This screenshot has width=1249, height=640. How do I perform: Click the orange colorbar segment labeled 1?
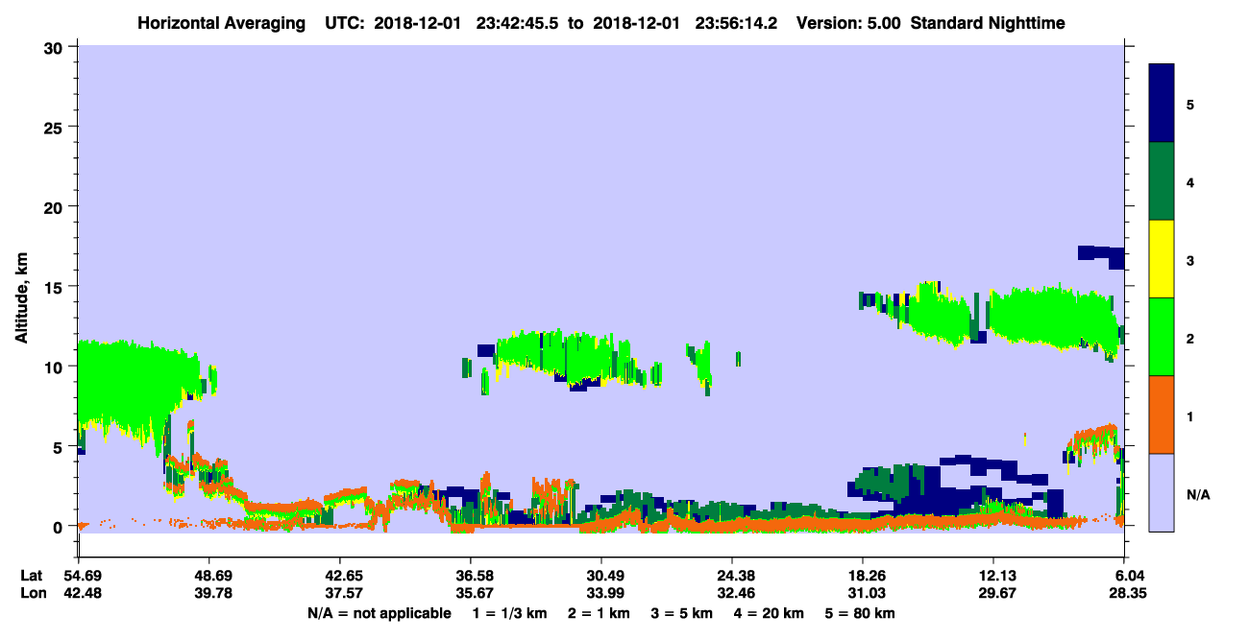[x=1162, y=414]
